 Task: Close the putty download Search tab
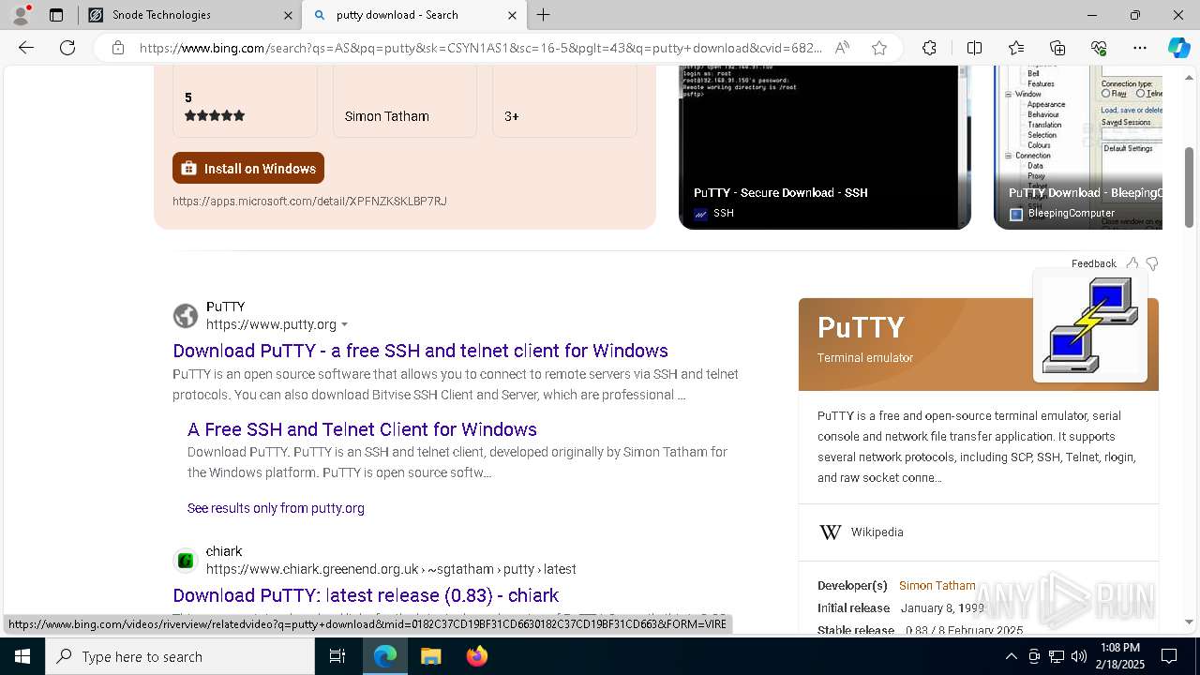(x=512, y=15)
